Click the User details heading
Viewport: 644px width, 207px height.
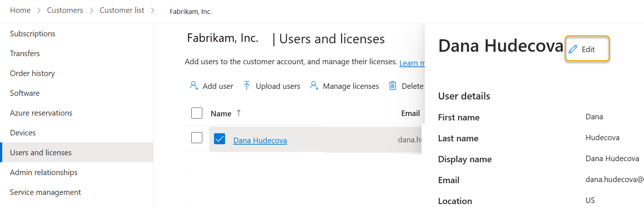point(464,96)
